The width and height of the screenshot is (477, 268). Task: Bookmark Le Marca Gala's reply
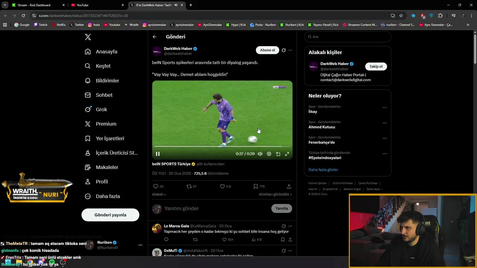(282, 240)
